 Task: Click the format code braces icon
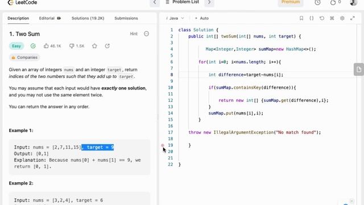tap(312, 18)
